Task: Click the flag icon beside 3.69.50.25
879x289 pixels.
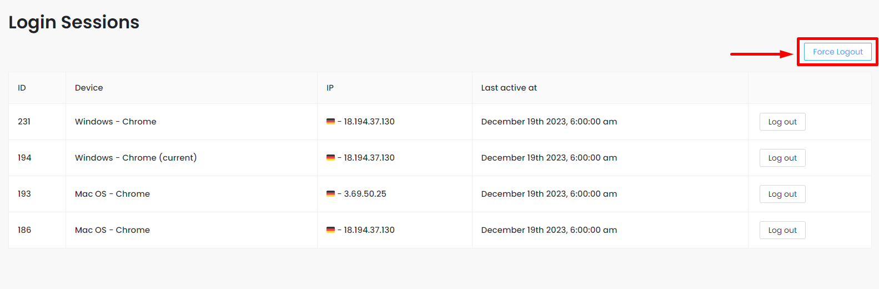Action: [x=330, y=193]
